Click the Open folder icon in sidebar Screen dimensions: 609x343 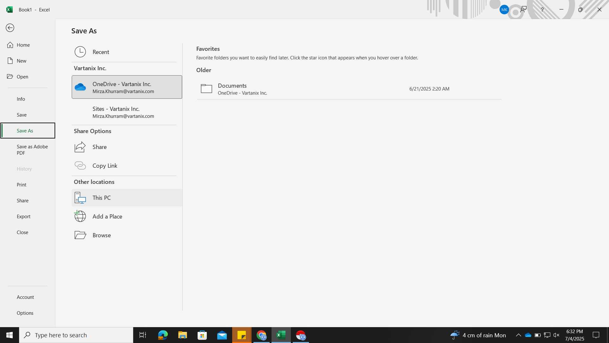coord(10,77)
